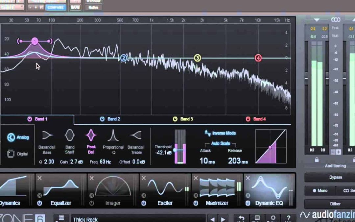Select the Maximizer module
Viewport: 355px width, 222px height.
point(217,191)
